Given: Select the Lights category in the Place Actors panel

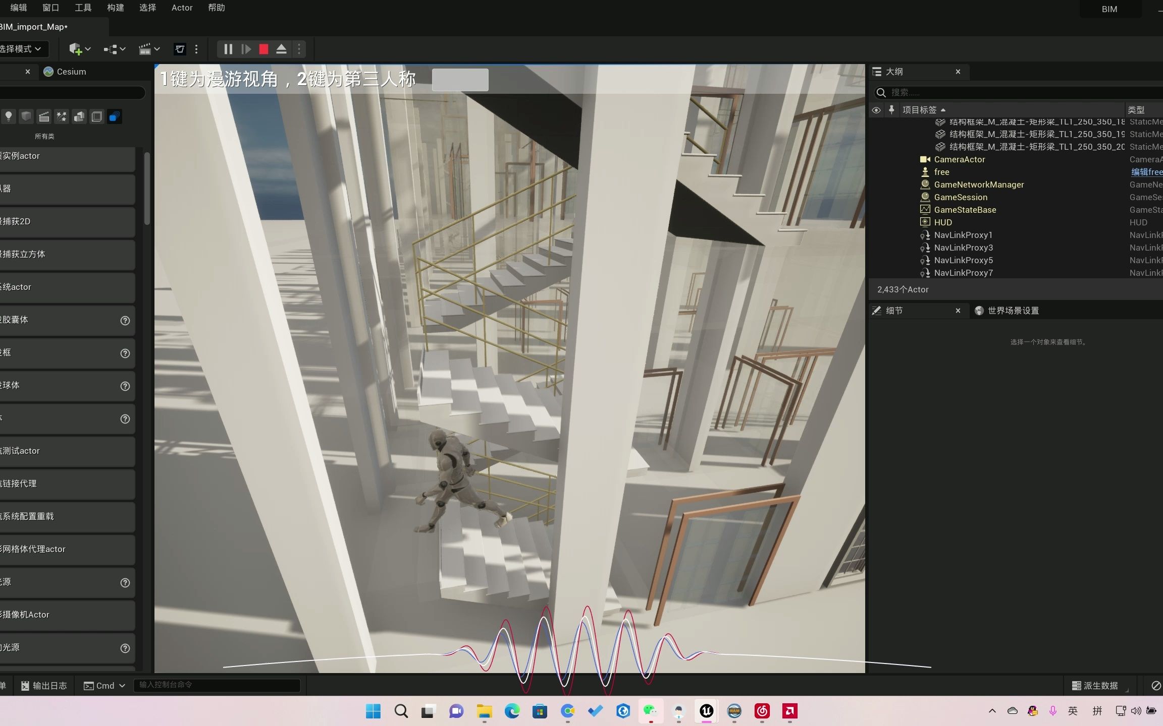Looking at the screenshot, I should click(8, 116).
